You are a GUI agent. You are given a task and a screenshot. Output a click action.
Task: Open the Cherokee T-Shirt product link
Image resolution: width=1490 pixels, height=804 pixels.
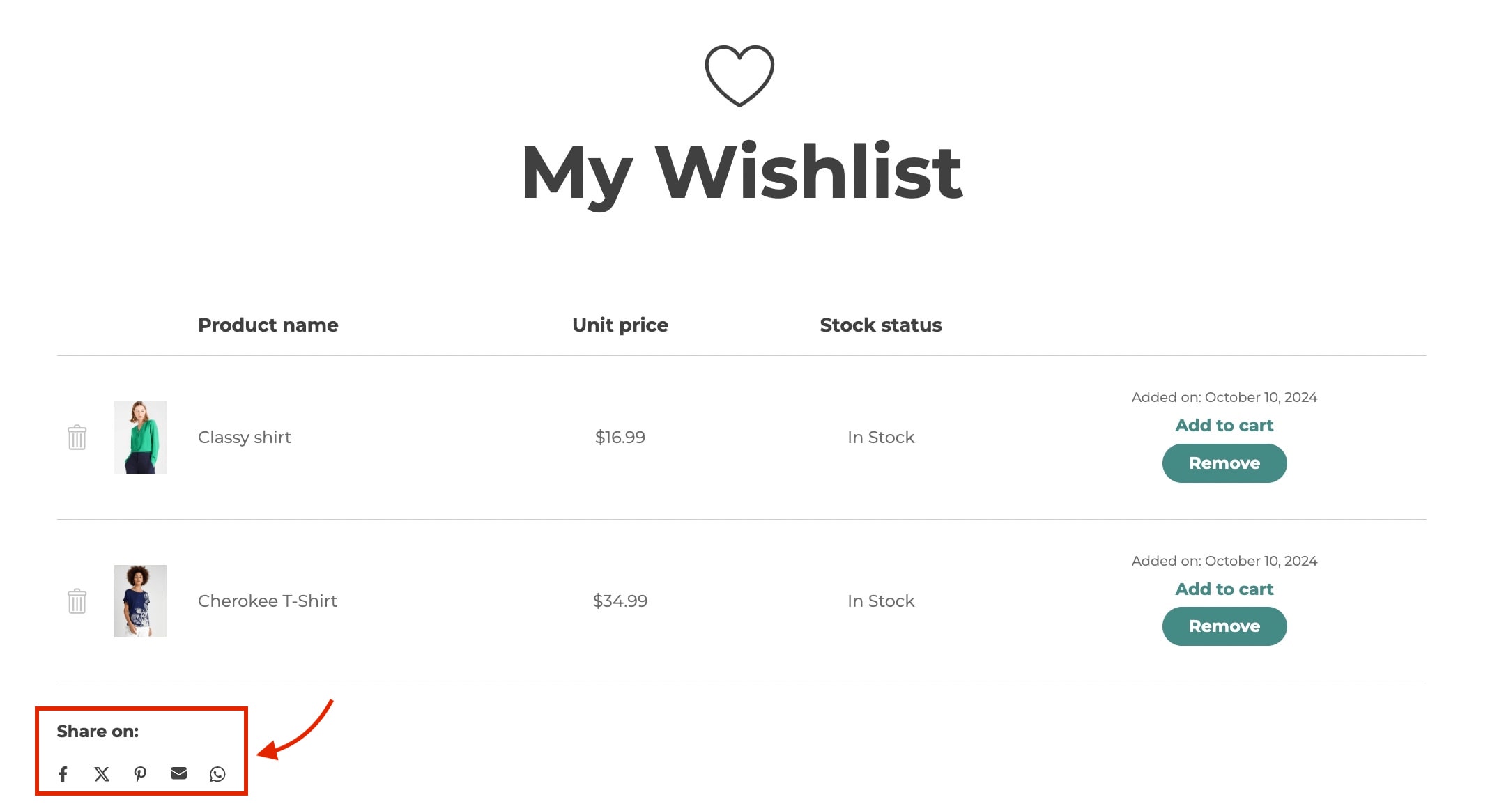click(268, 601)
